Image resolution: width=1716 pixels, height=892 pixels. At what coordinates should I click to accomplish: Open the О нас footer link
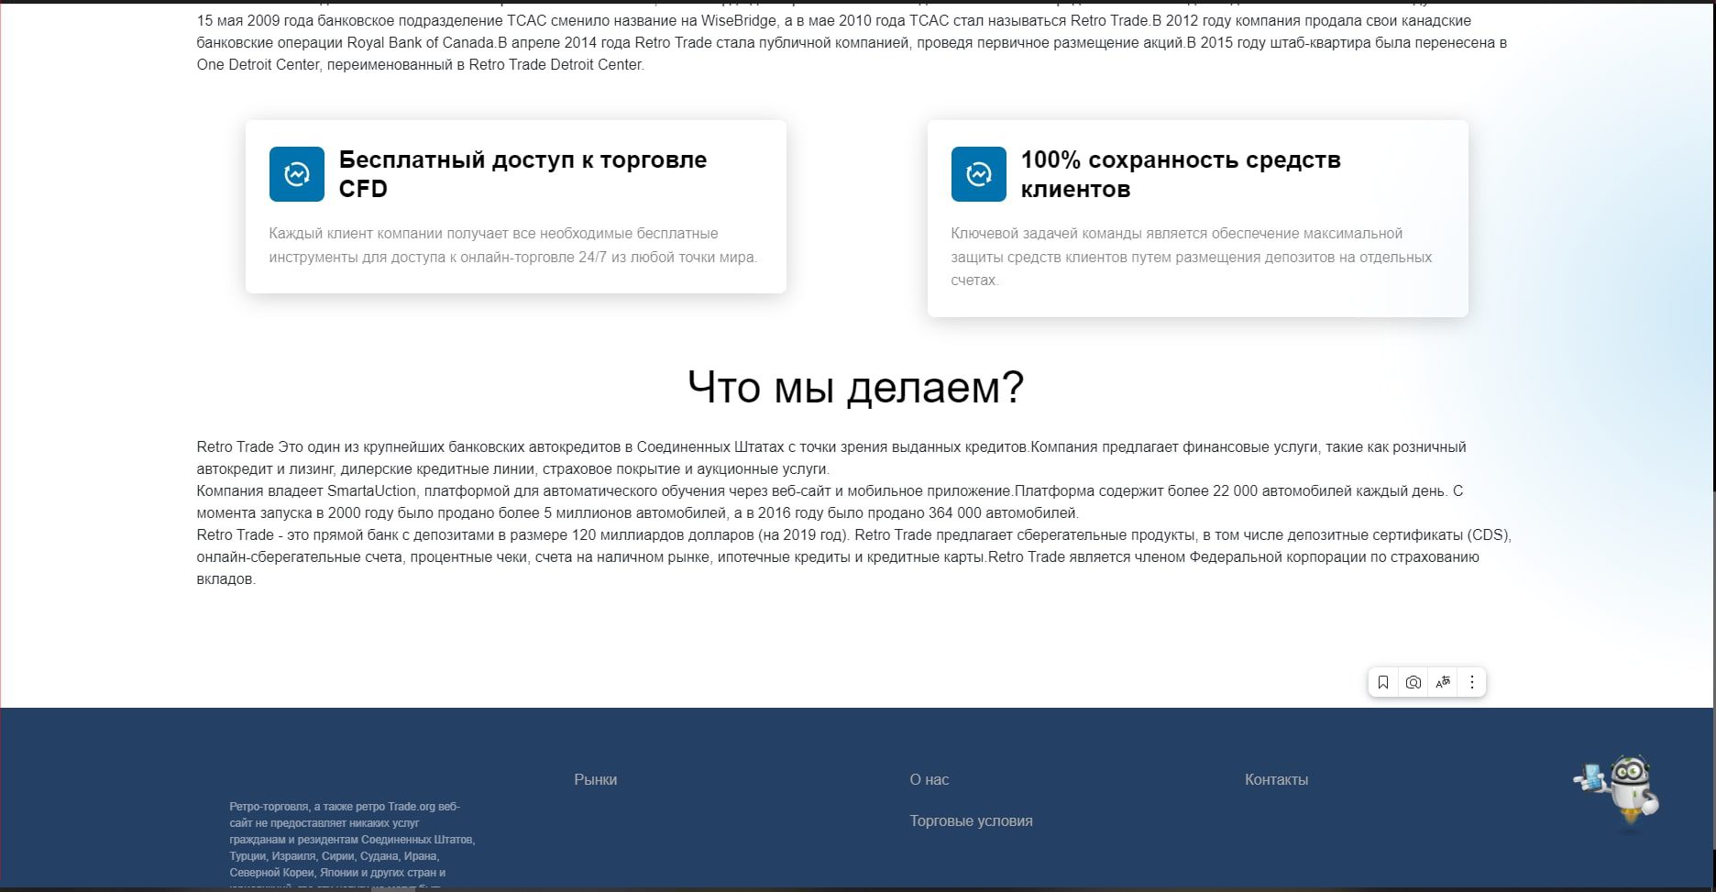(x=929, y=779)
